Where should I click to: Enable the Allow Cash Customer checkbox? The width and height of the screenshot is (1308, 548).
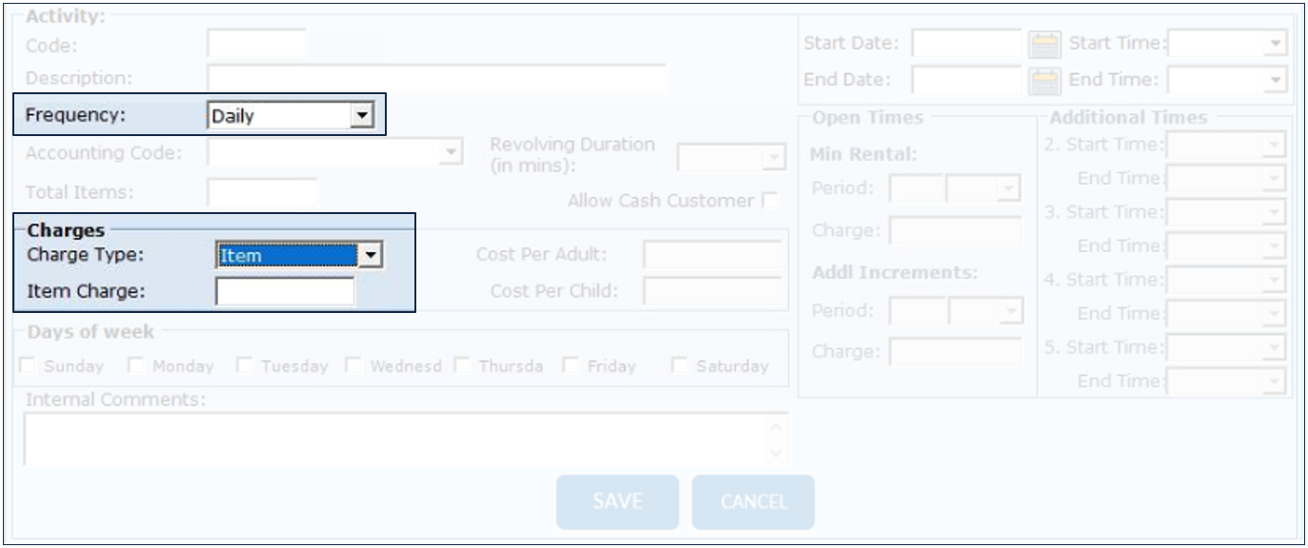click(769, 201)
